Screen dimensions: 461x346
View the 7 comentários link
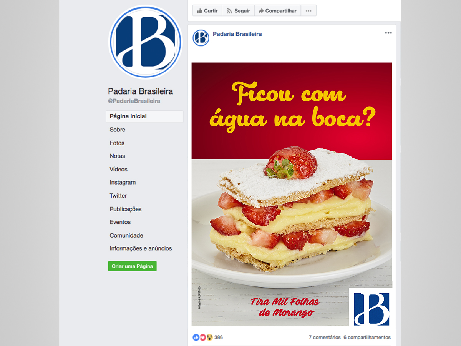click(x=325, y=338)
